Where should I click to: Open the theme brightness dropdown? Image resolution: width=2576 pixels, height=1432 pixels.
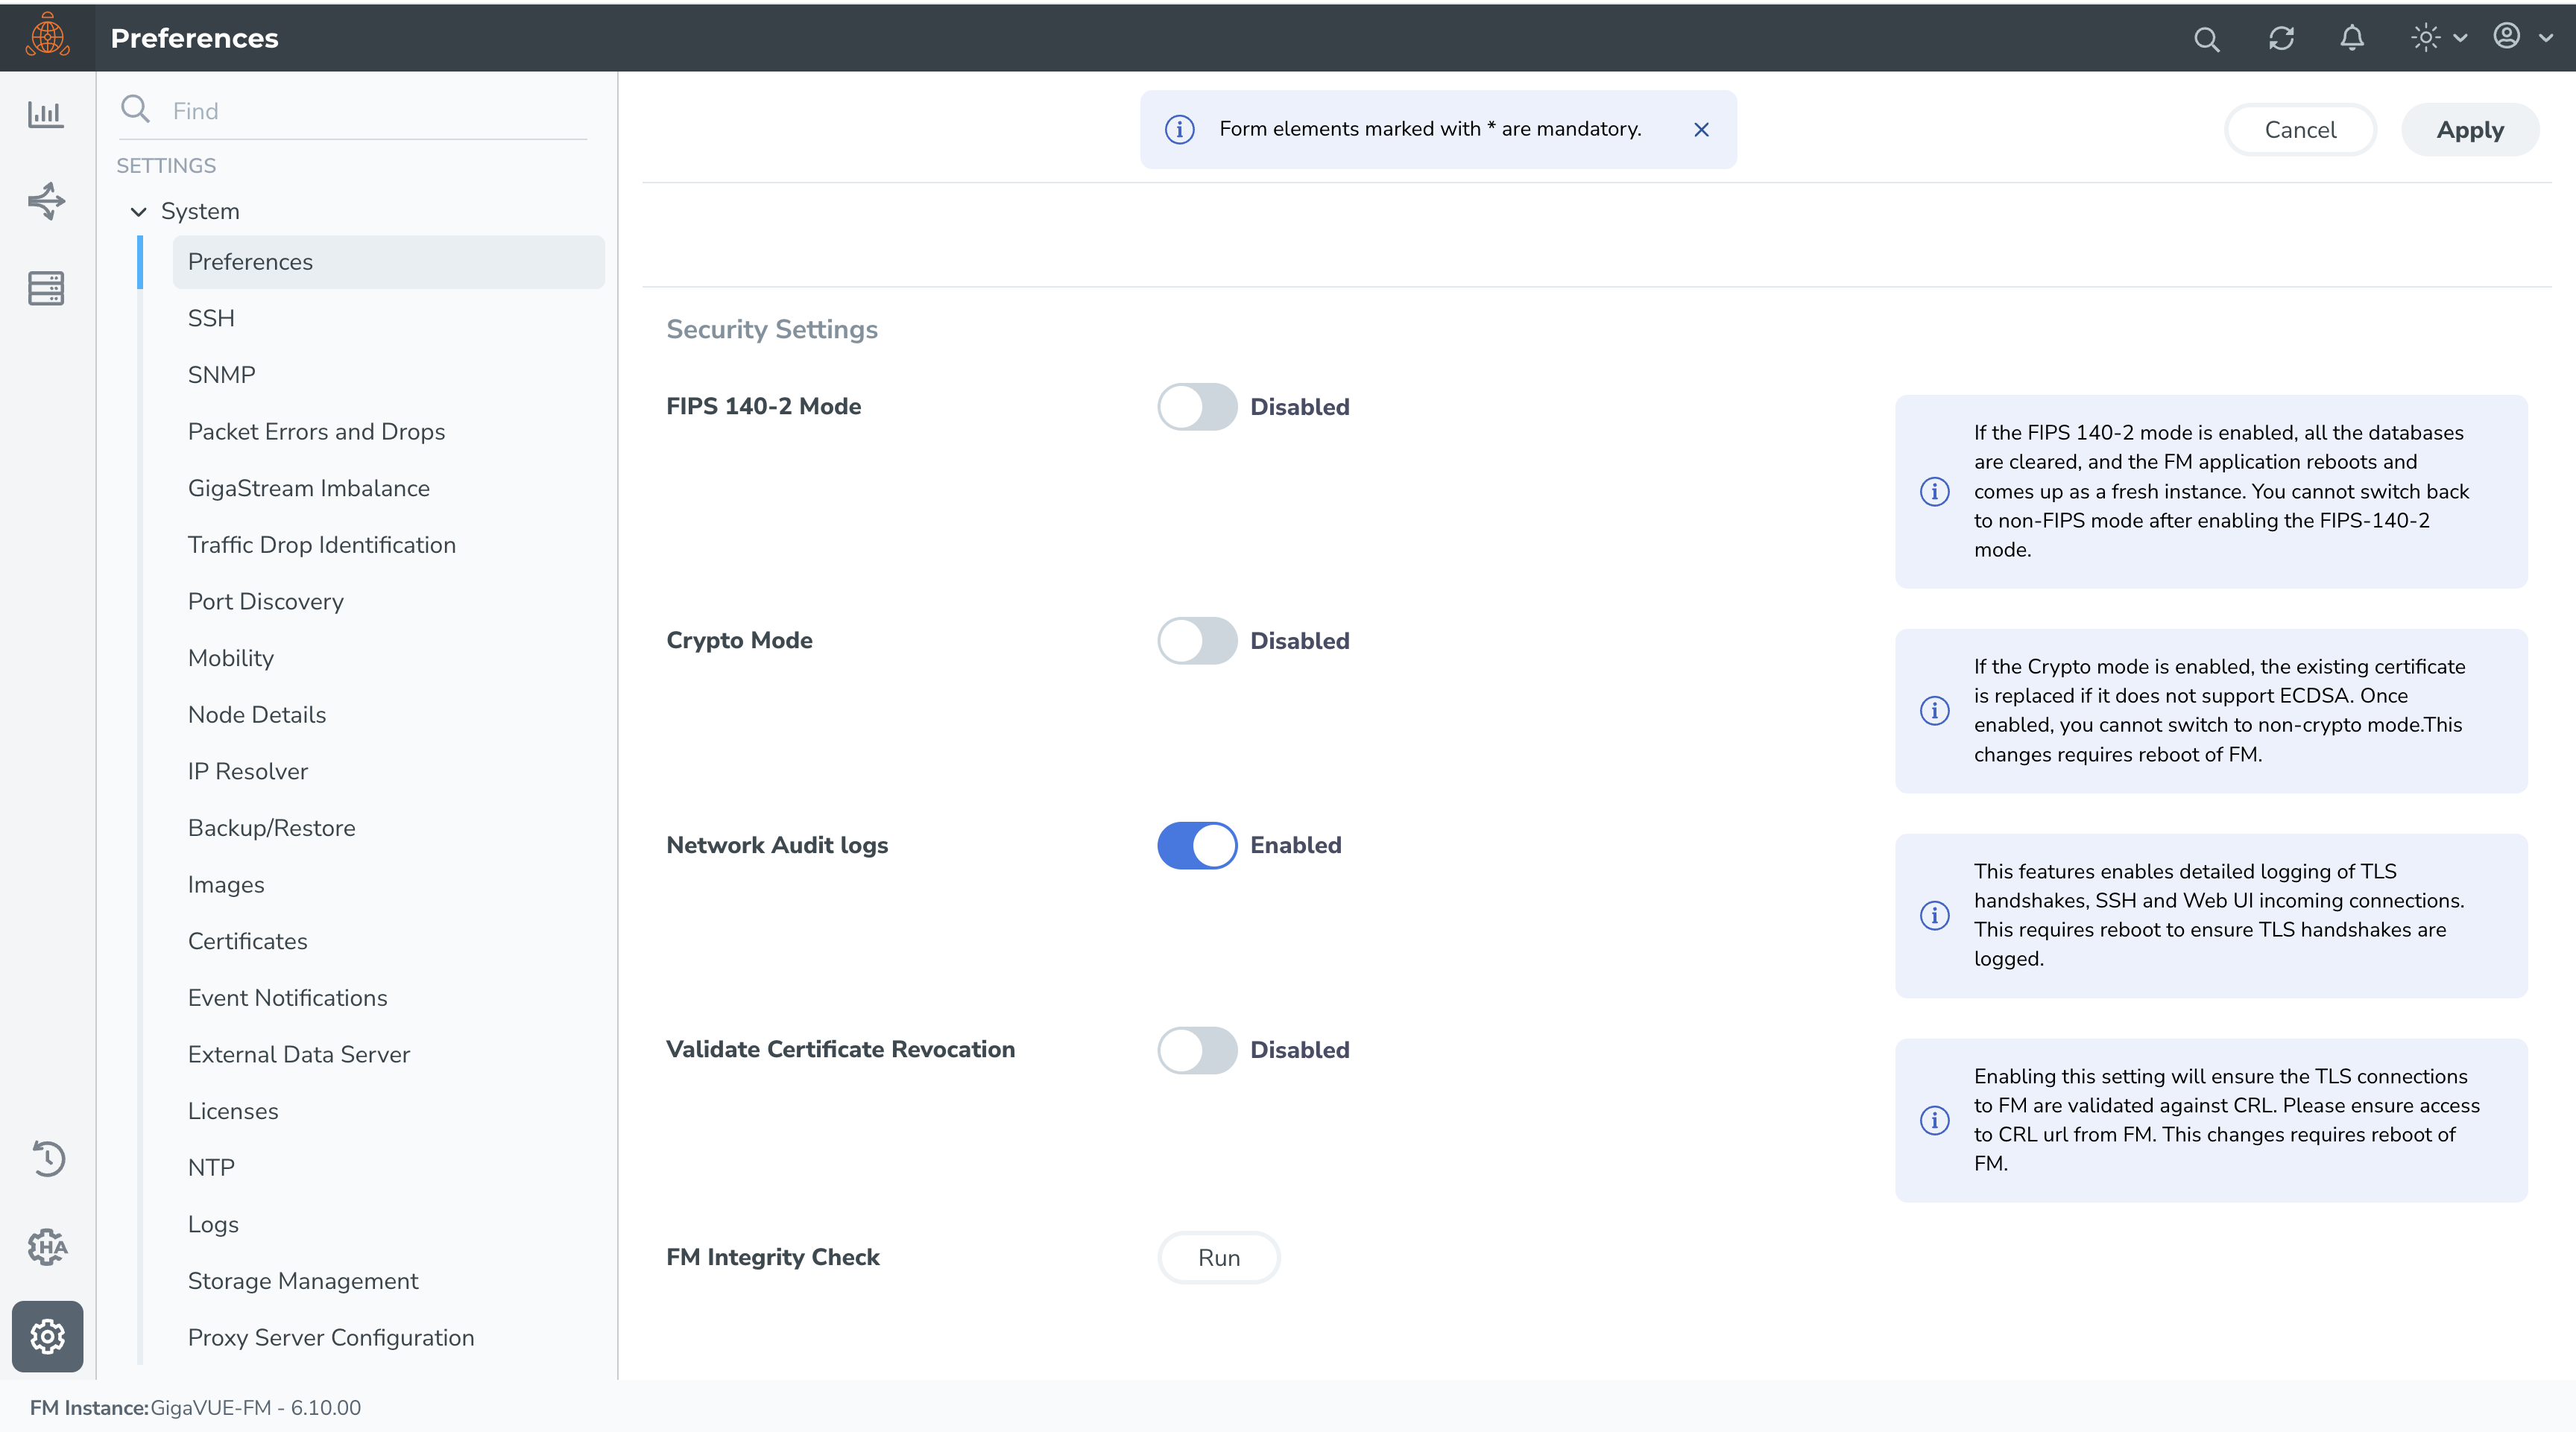coord(2437,39)
